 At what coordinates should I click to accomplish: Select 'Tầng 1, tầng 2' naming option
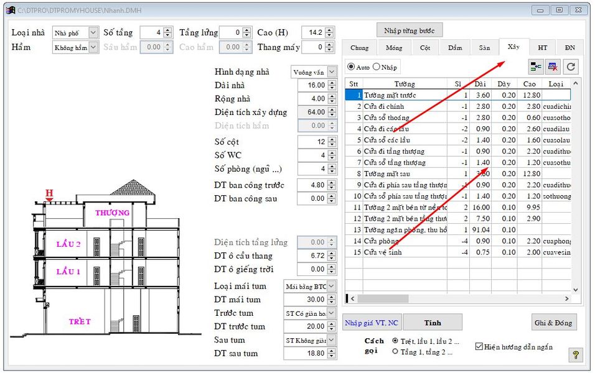[396, 352]
